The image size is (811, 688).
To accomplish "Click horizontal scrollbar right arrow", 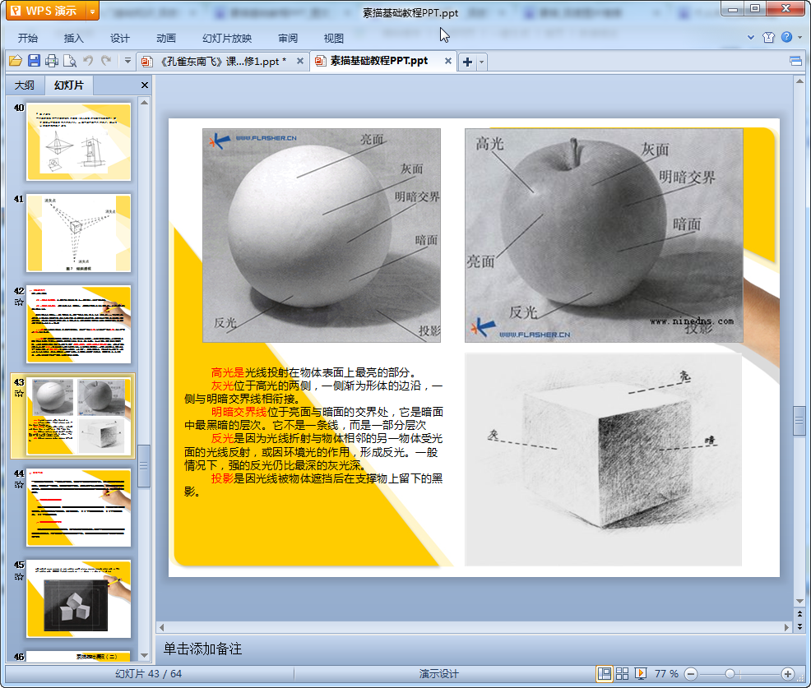I will (x=786, y=627).
